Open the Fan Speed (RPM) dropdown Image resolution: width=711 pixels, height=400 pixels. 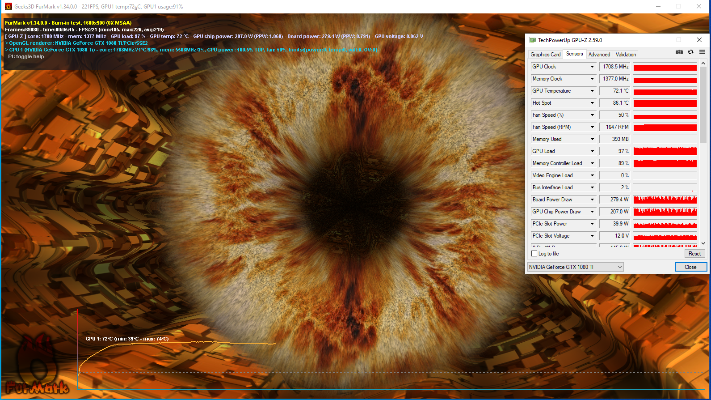click(x=592, y=127)
